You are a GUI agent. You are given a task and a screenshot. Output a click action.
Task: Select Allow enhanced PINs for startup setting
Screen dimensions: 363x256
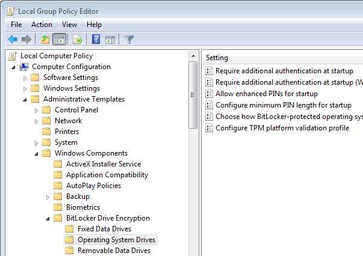267,94
